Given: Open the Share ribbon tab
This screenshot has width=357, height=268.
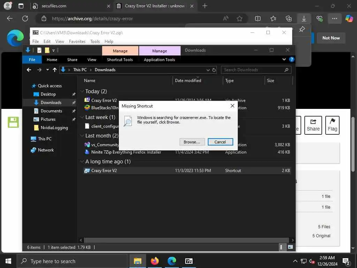Looking at the screenshot, I should (72, 59).
